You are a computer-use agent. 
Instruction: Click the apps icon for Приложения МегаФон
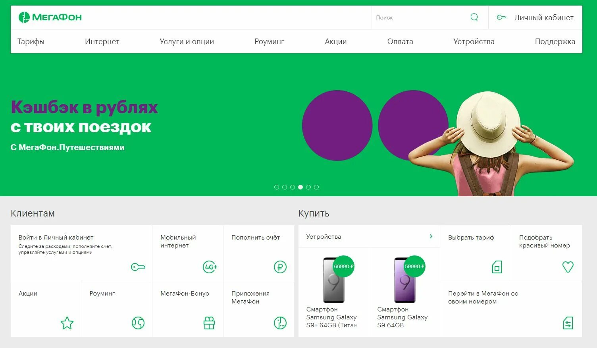pos(280,323)
